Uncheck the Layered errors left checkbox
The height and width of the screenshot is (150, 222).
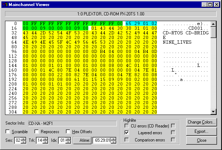click(x=127, y=133)
